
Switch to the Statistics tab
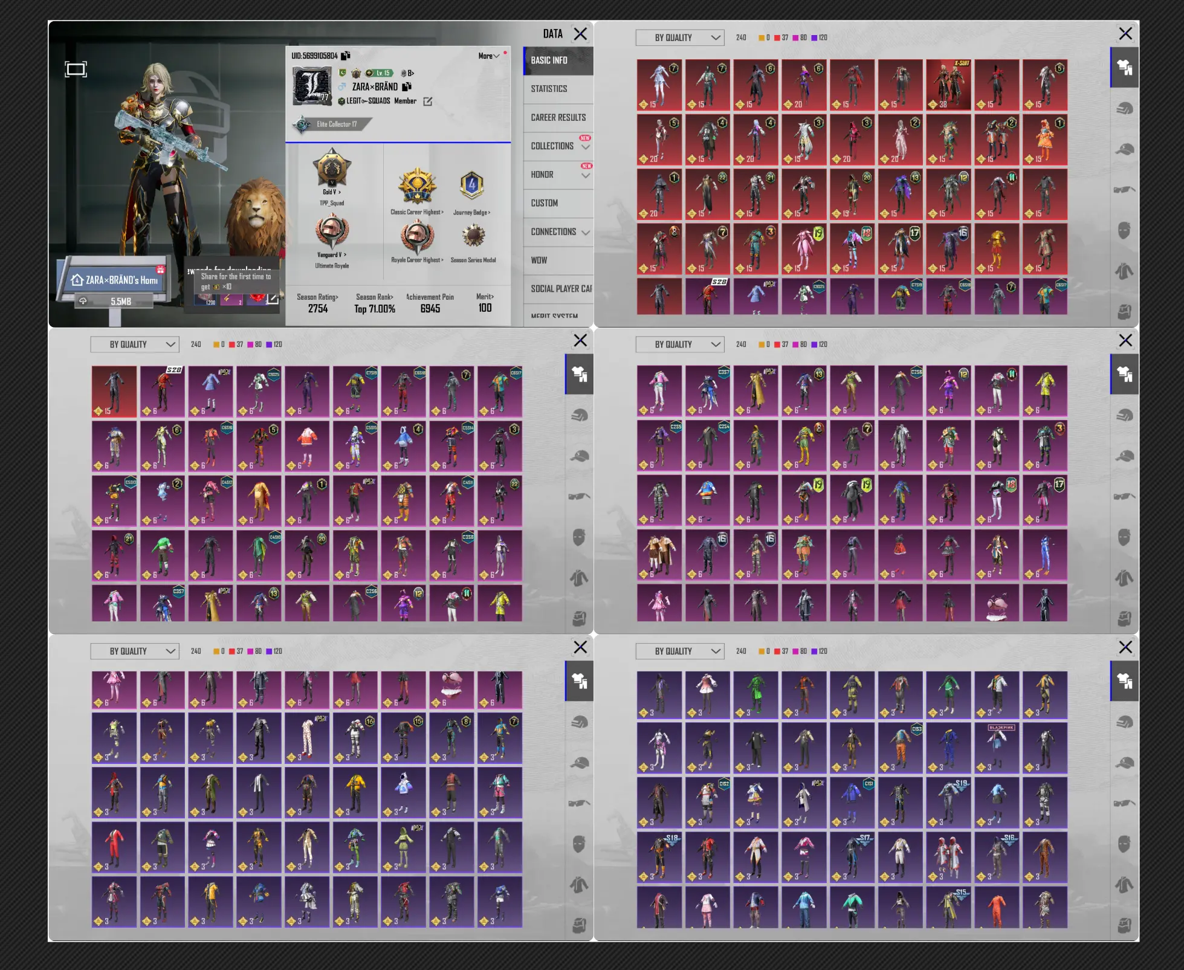click(x=549, y=89)
